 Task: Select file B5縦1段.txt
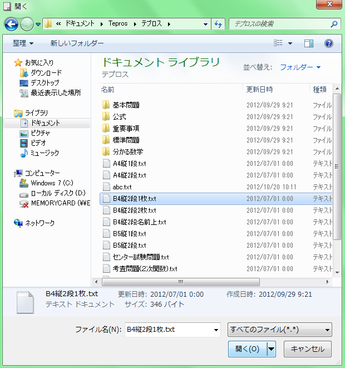coord(216,234)
